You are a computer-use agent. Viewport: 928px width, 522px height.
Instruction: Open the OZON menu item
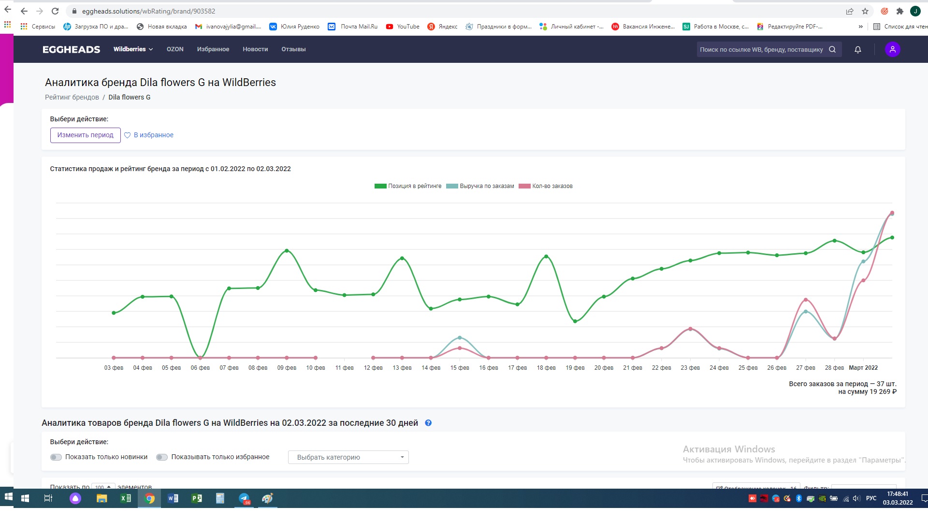pyautogui.click(x=175, y=49)
